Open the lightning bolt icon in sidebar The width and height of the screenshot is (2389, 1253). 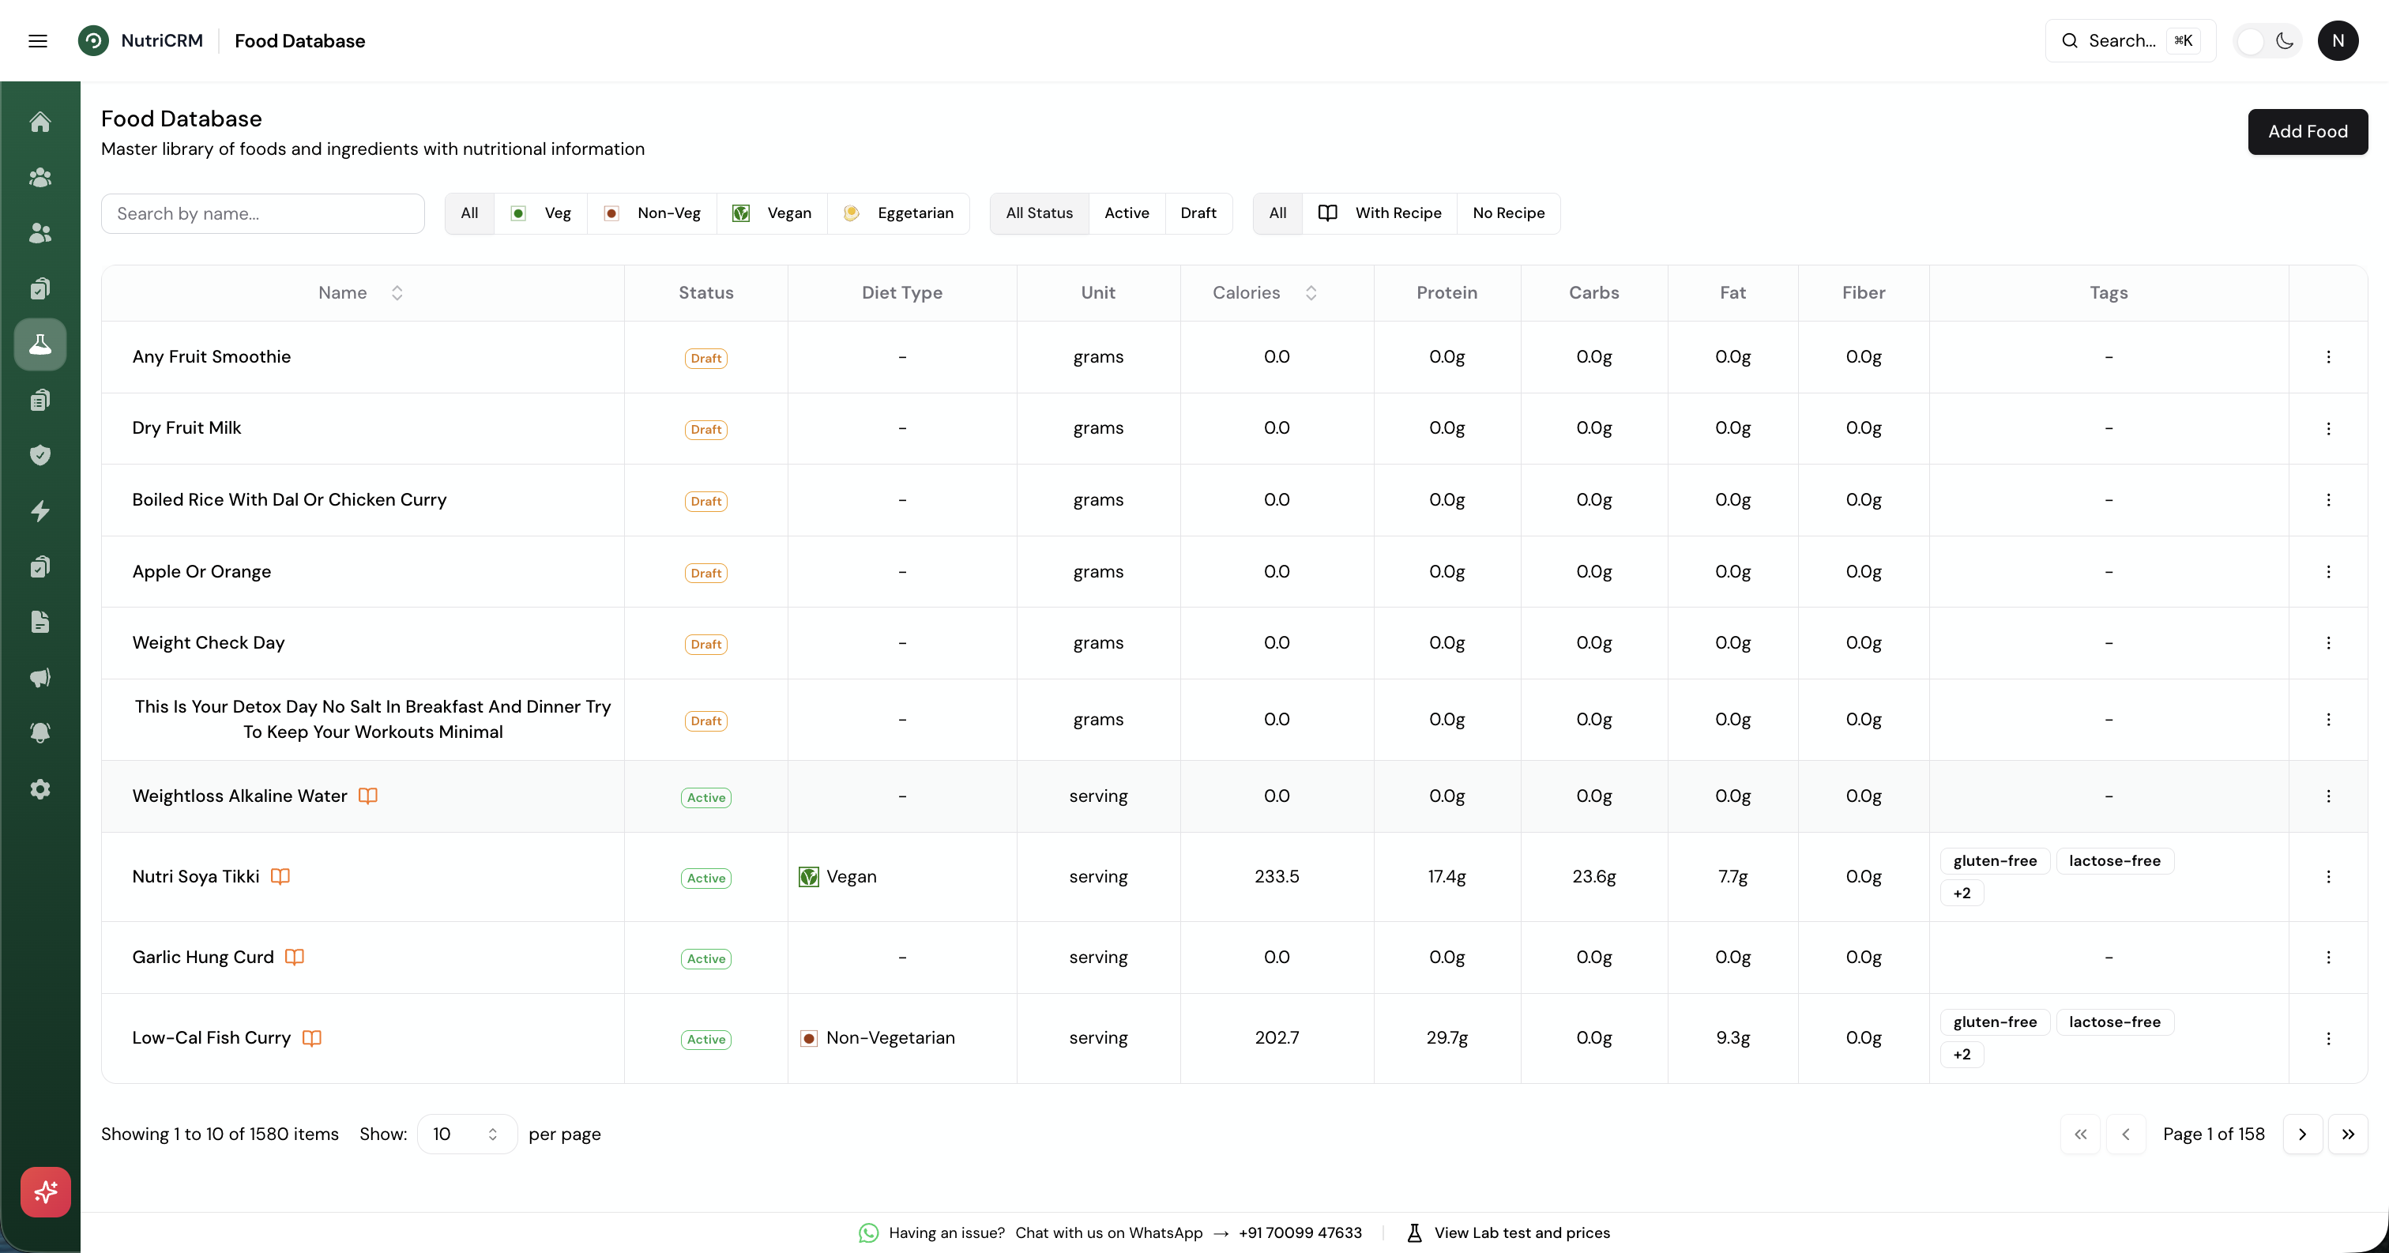coord(40,511)
